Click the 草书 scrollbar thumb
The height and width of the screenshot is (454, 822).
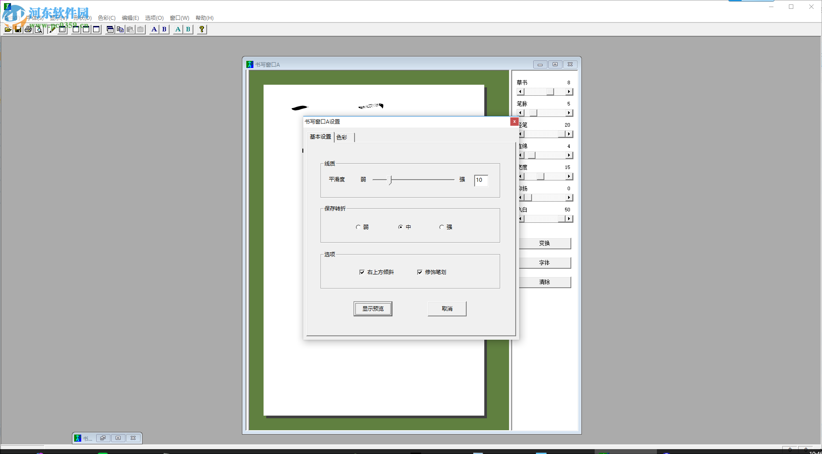(550, 92)
